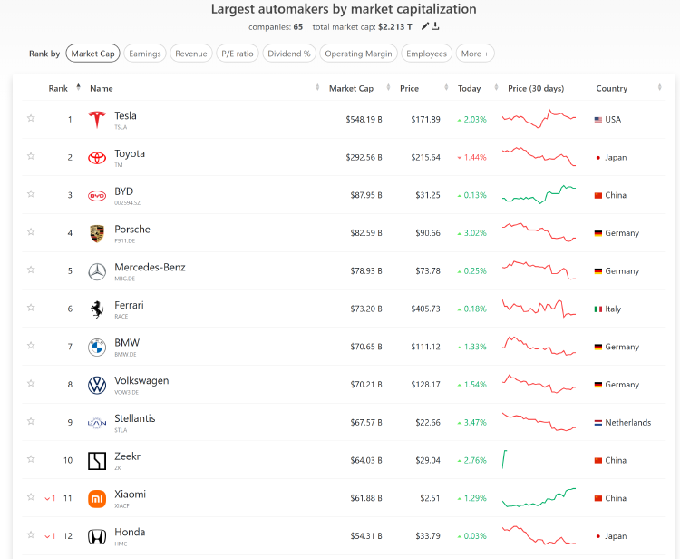
Task: Click the Price (30 days) column header
Action: click(x=536, y=89)
